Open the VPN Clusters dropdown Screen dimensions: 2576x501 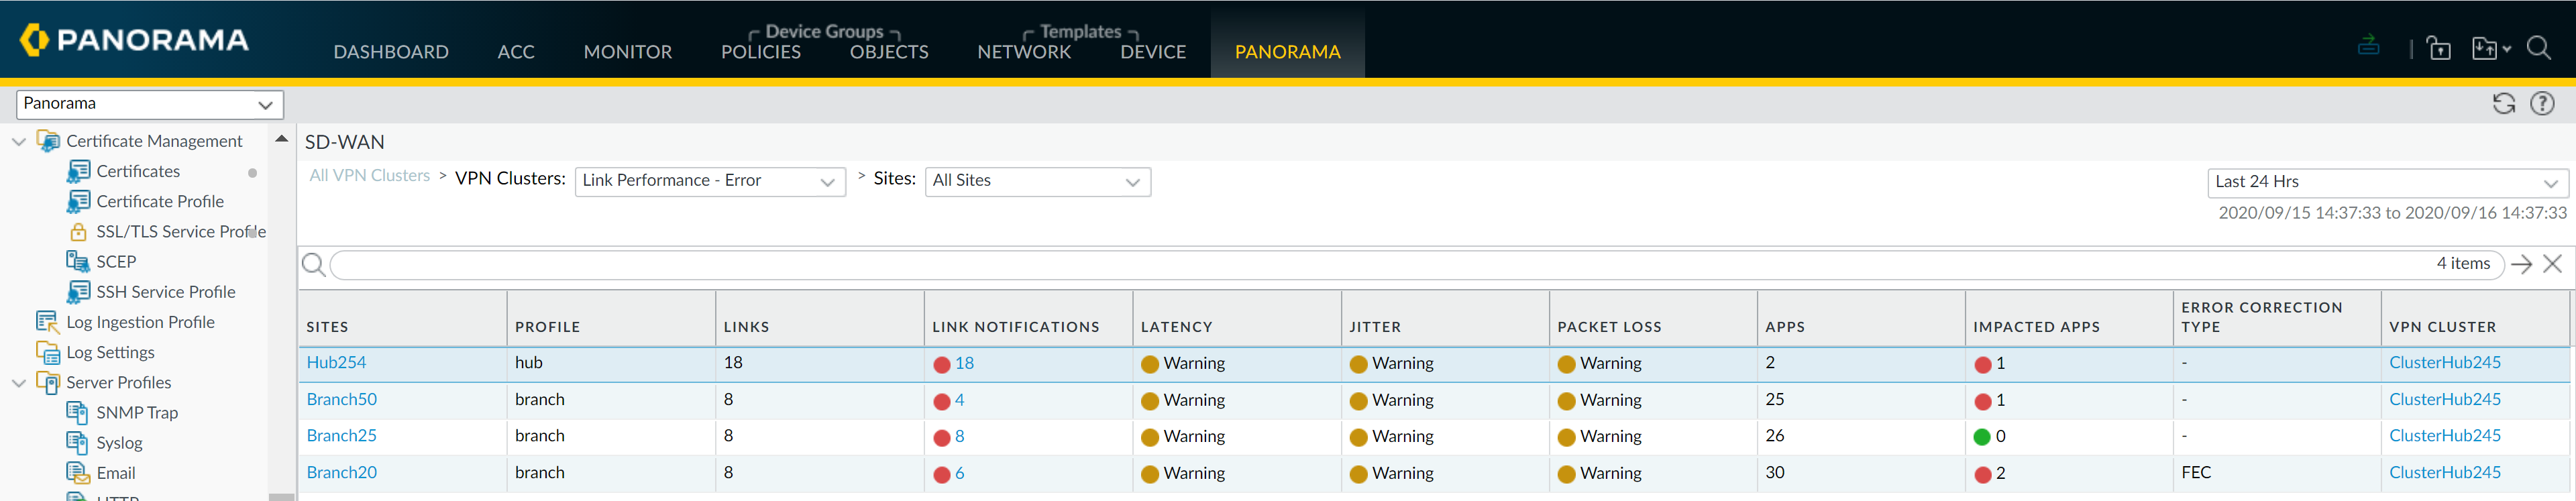(x=710, y=181)
